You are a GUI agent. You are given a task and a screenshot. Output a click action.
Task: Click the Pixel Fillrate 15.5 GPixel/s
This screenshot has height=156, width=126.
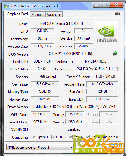pos(45,84)
